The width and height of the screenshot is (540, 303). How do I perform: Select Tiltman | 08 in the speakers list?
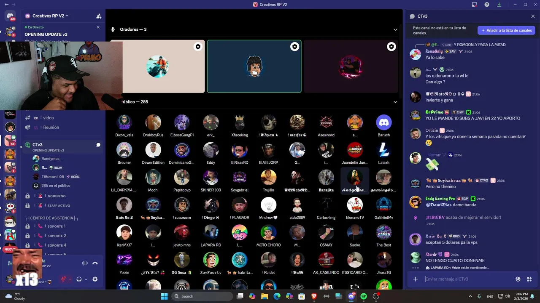coord(53,177)
